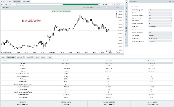Select the Max equity drawdown row
The image size is (174, 107).
pos(87,76)
